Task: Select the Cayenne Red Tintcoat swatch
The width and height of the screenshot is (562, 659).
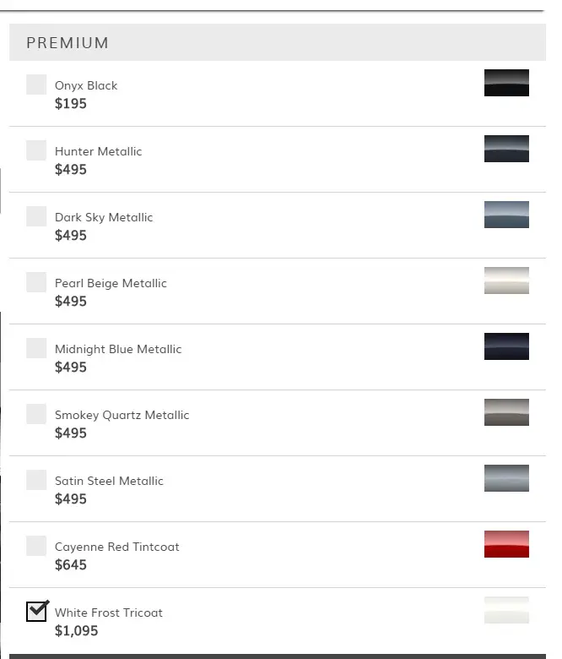Action: 506,544
